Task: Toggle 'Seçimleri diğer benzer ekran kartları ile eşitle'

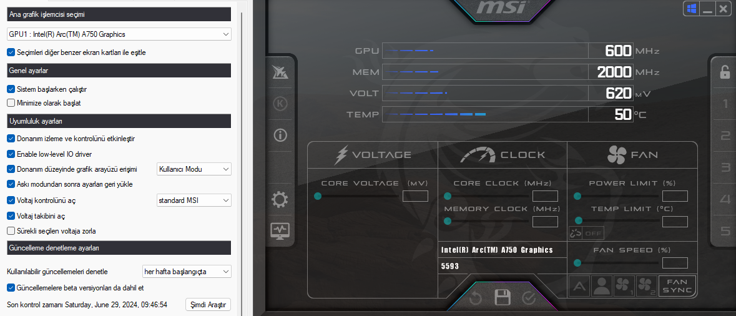Action: 11,52
